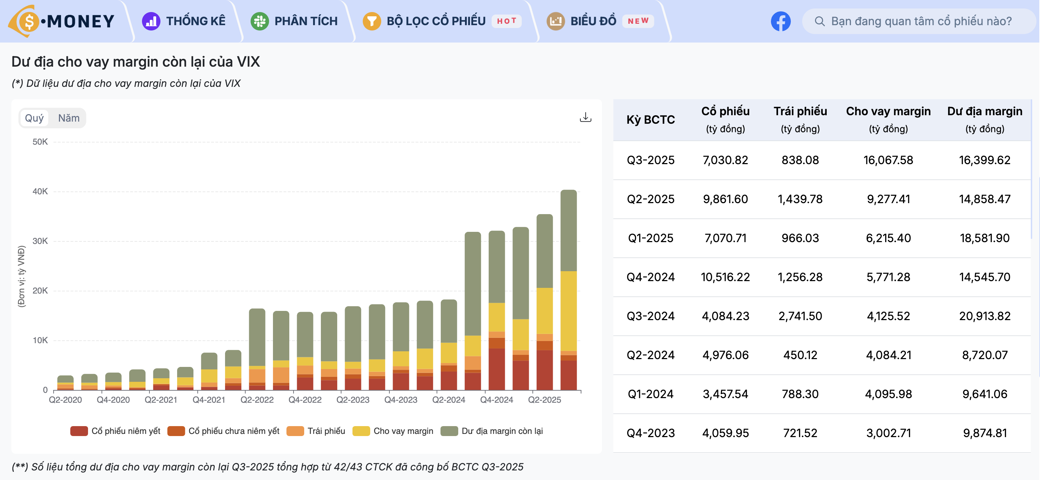Viewport: 1040px width, 480px height.
Task: Click Trái phiếu legend color swatch
Action: tap(295, 431)
